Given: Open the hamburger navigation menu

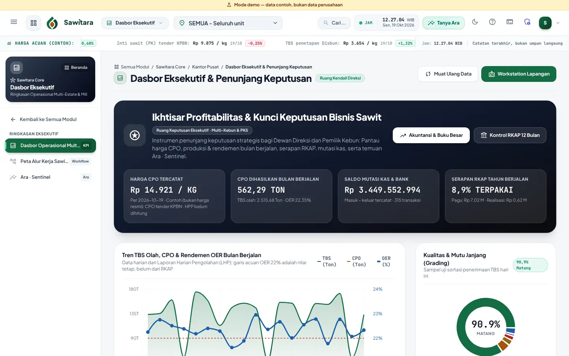Looking at the screenshot, I should click(x=14, y=23).
